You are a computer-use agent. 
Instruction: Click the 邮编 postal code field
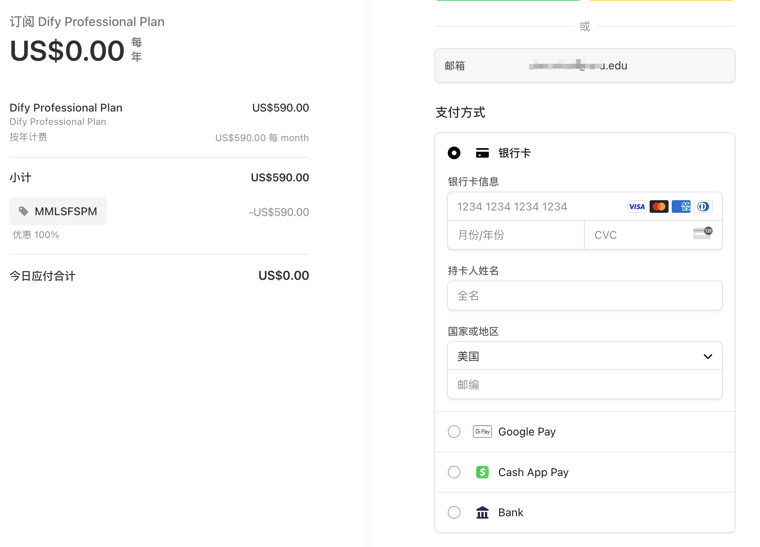tap(585, 385)
